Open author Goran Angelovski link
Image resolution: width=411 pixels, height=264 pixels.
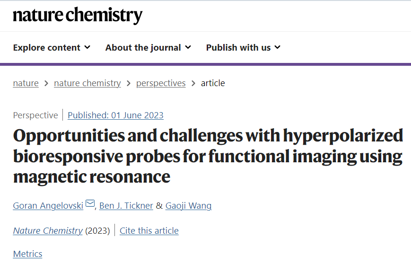(48, 205)
